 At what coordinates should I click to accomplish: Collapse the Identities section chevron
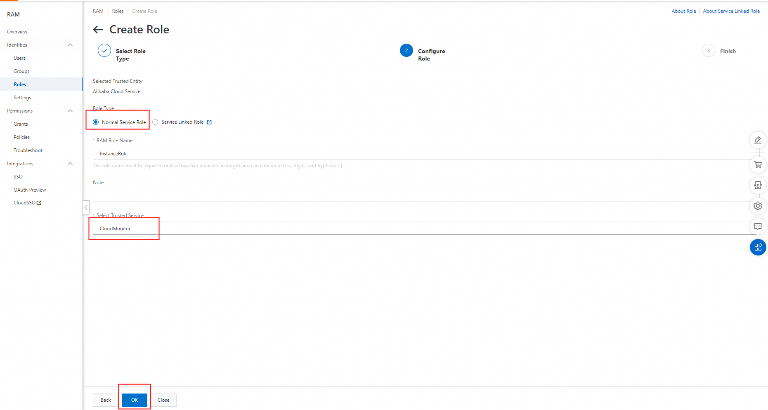tap(70, 45)
